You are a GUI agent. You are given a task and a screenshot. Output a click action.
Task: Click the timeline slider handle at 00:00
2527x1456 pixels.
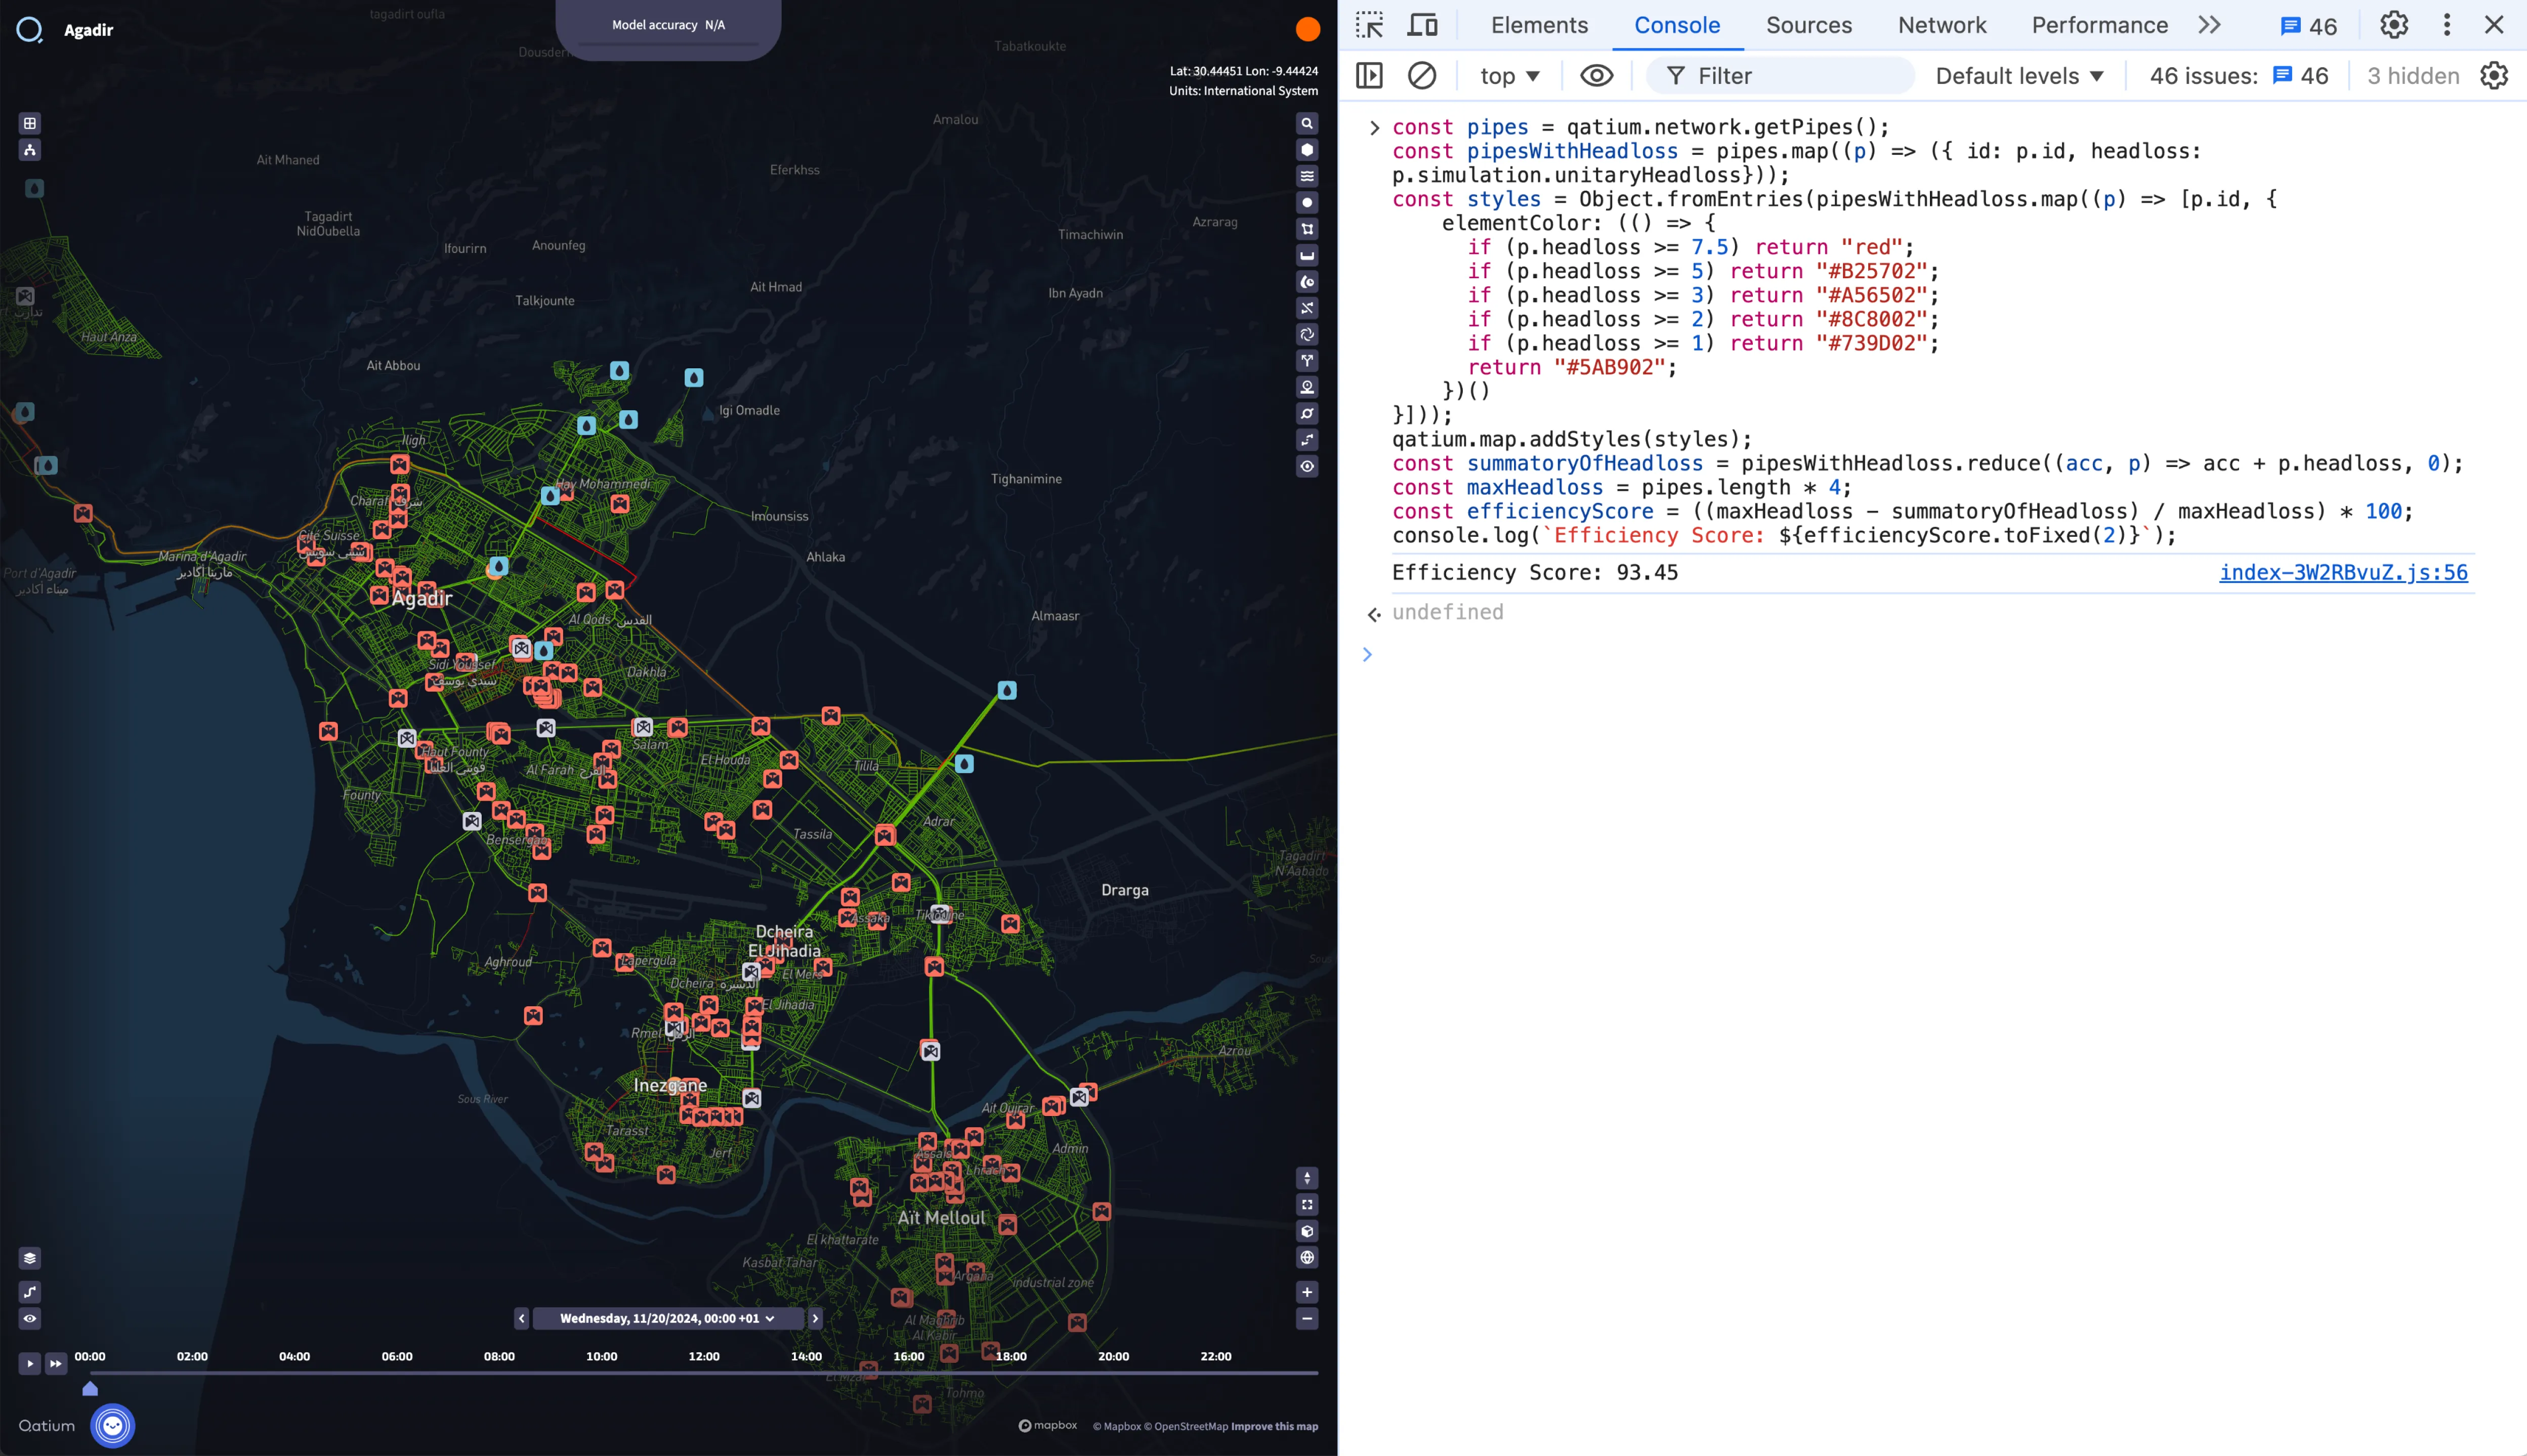tap(90, 1388)
